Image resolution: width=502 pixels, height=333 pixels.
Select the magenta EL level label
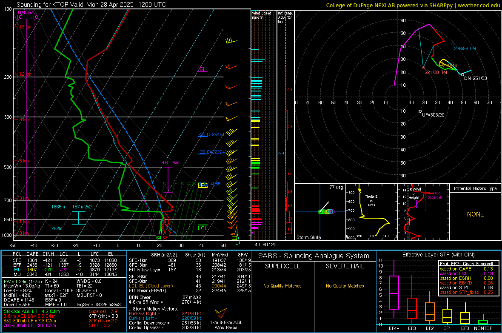[203, 69]
